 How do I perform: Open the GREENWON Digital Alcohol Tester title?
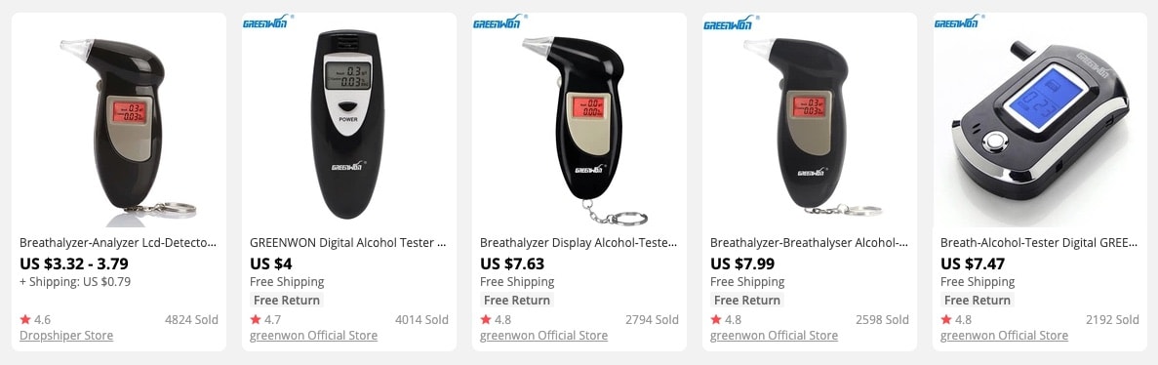click(x=348, y=242)
